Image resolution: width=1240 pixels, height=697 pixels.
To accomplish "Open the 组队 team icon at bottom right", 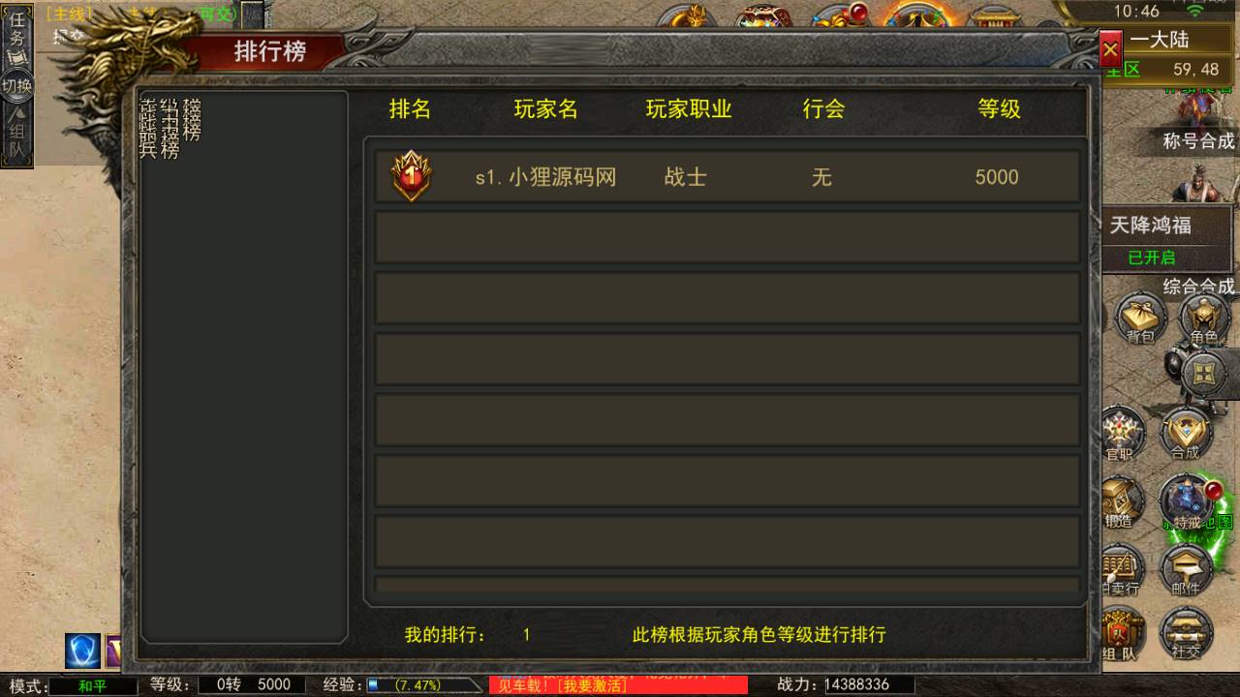I will [1122, 634].
